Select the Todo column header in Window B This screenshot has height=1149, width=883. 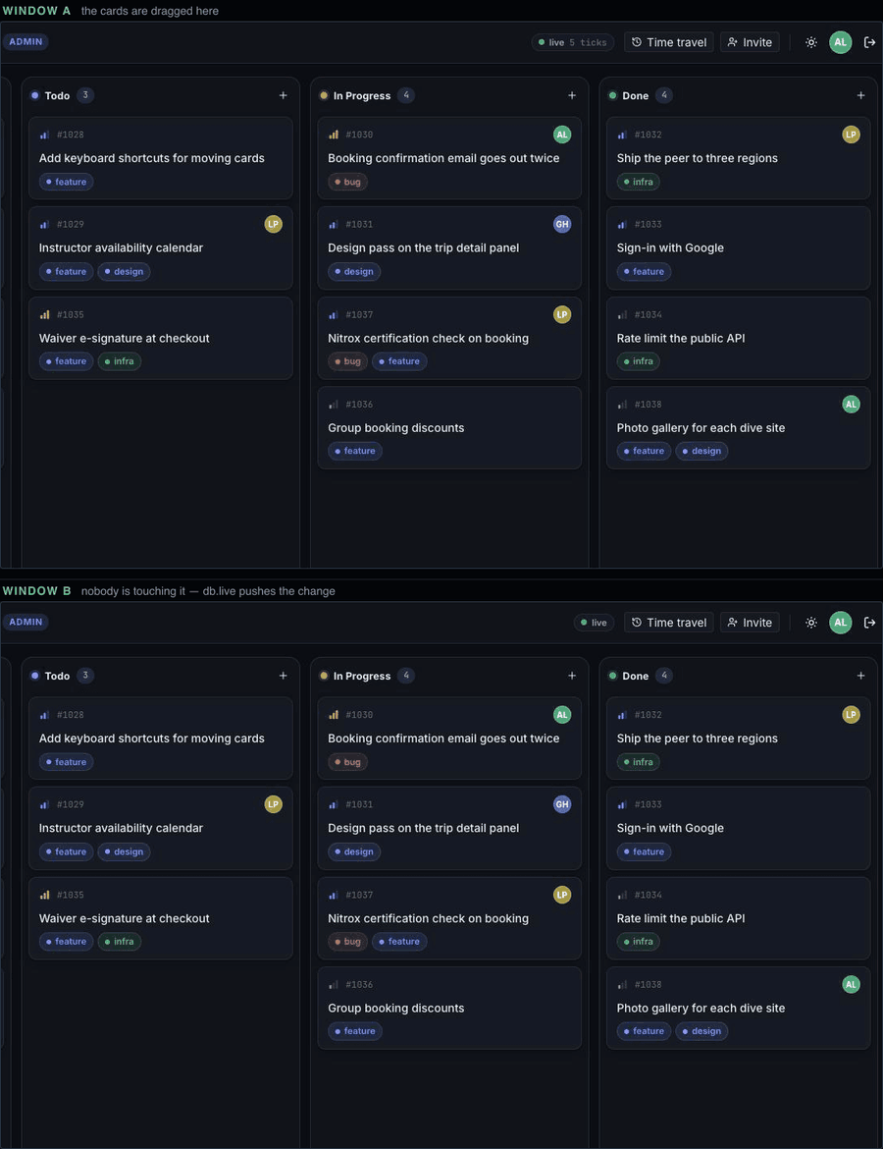click(57, 677)
